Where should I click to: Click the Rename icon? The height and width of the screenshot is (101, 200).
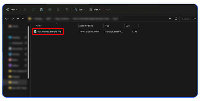[50, 9]
